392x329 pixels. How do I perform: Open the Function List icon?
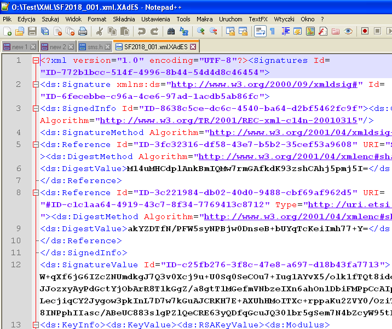[323, 32]
